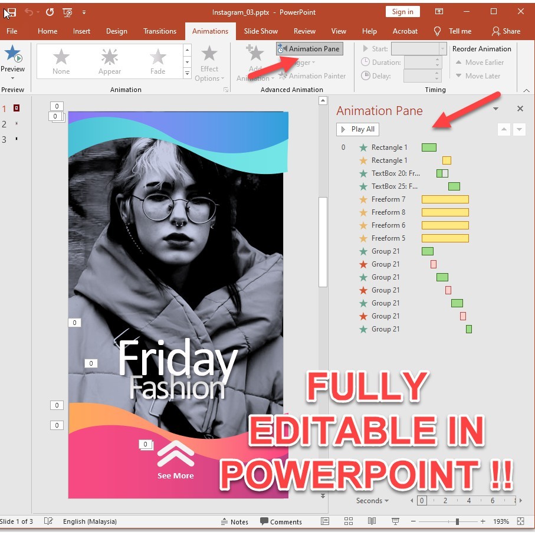Click the Play All button

[x=357, y=129]
